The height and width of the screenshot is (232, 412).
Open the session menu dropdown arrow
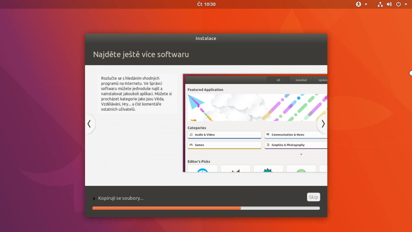click(x=406, y=4)
